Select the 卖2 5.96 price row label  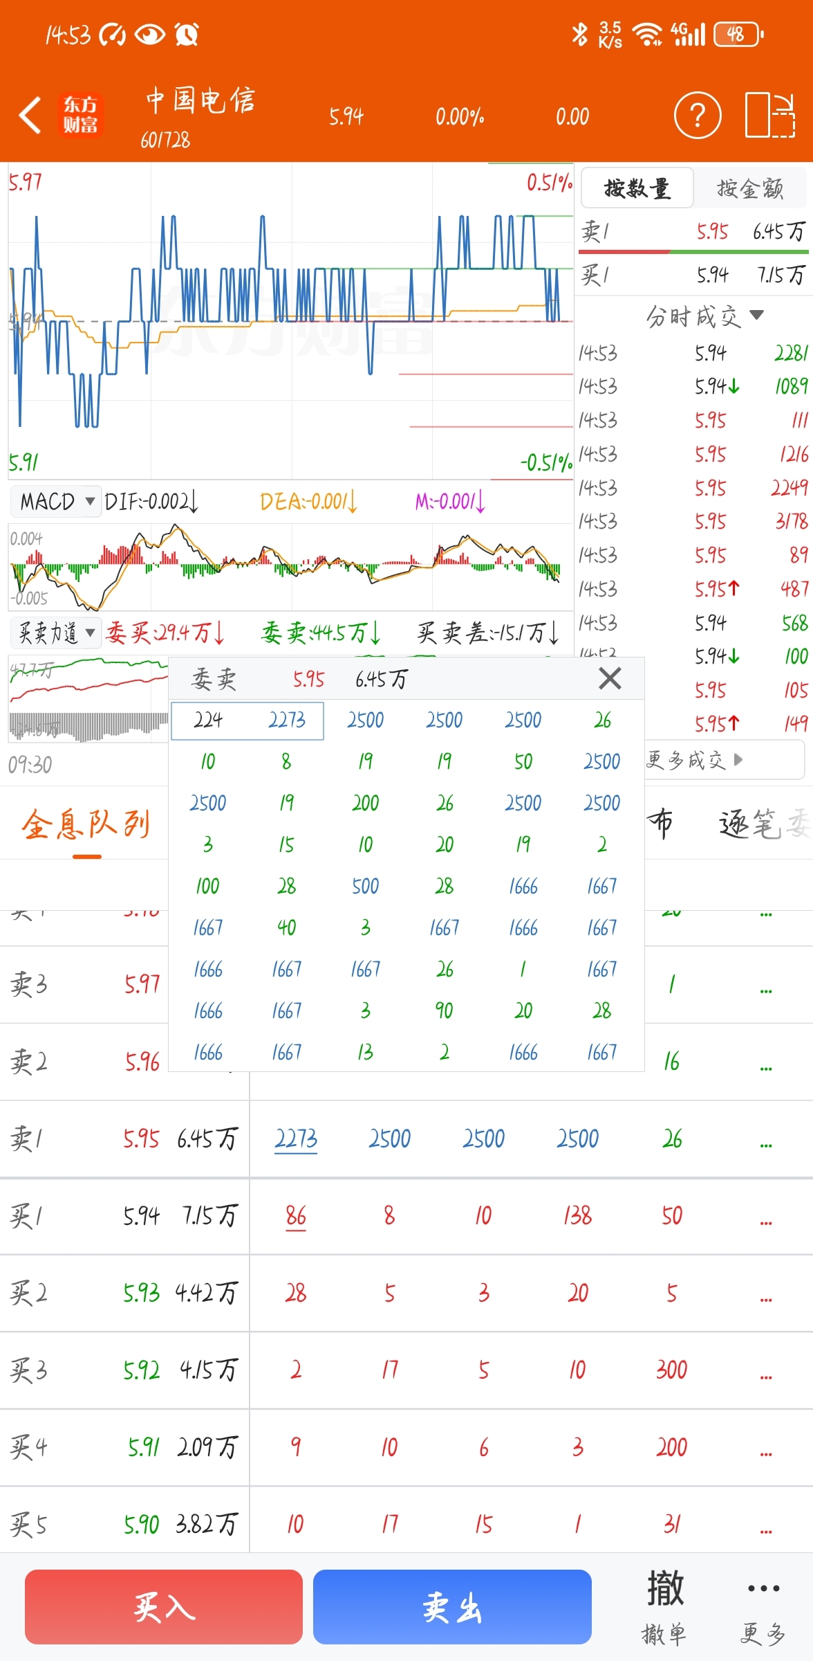84,1062
